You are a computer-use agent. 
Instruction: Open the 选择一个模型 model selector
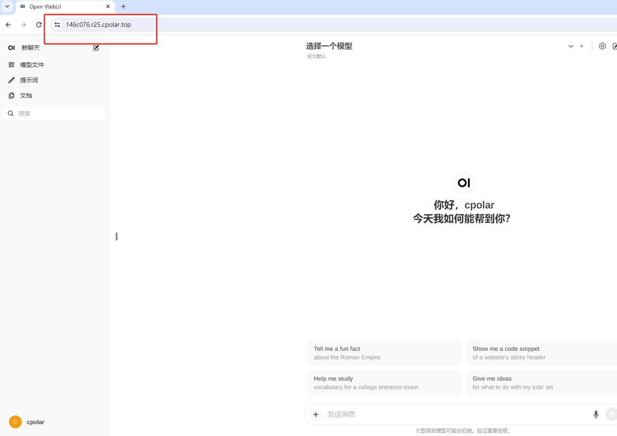[329, 46]
